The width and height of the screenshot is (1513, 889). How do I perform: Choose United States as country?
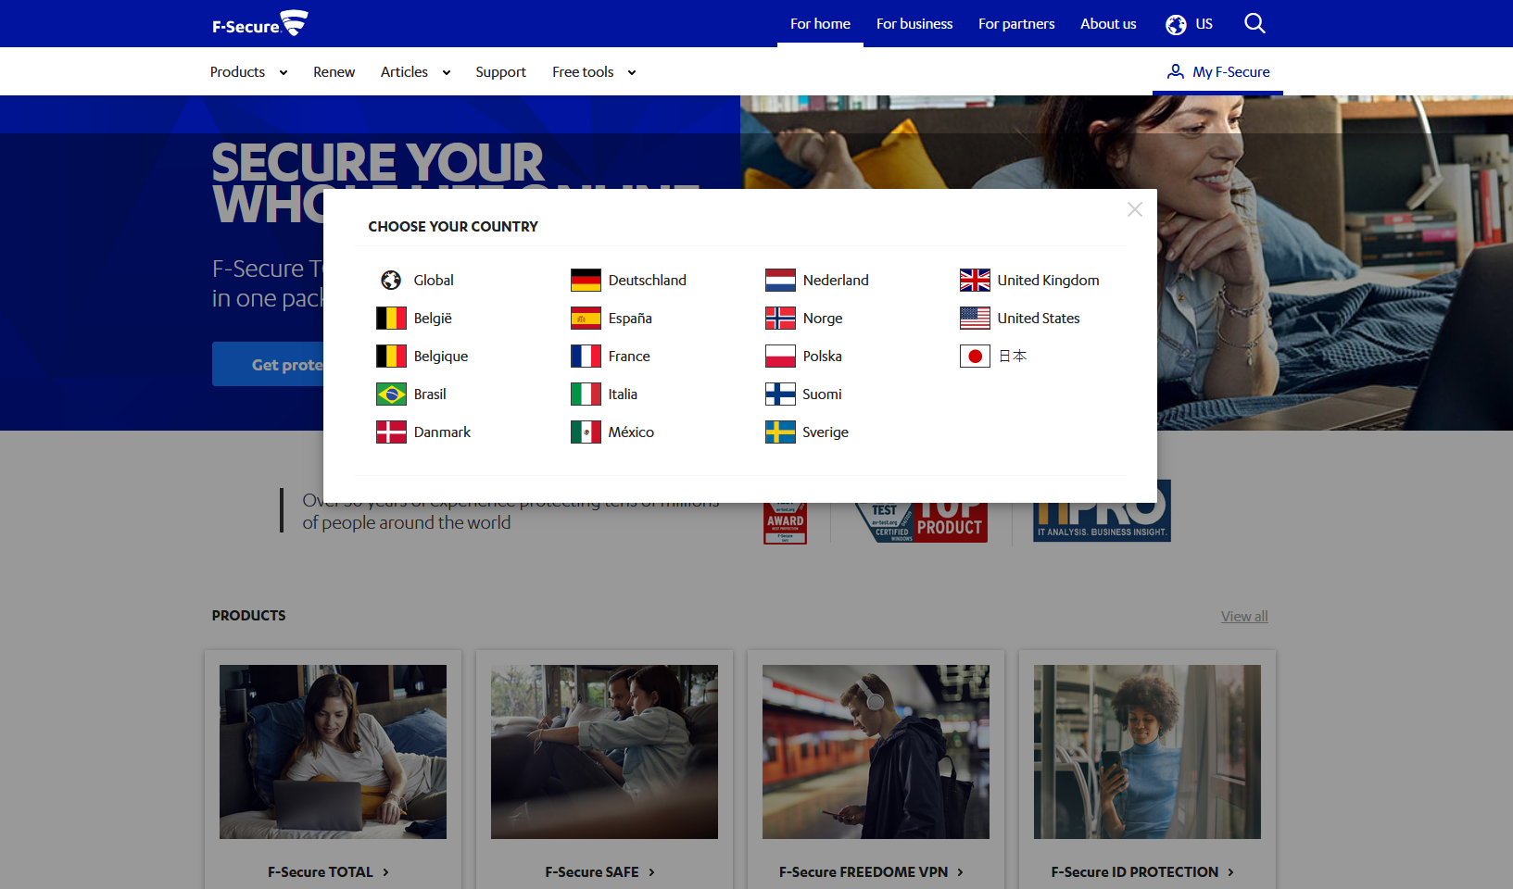click(x=1038, y=319)
